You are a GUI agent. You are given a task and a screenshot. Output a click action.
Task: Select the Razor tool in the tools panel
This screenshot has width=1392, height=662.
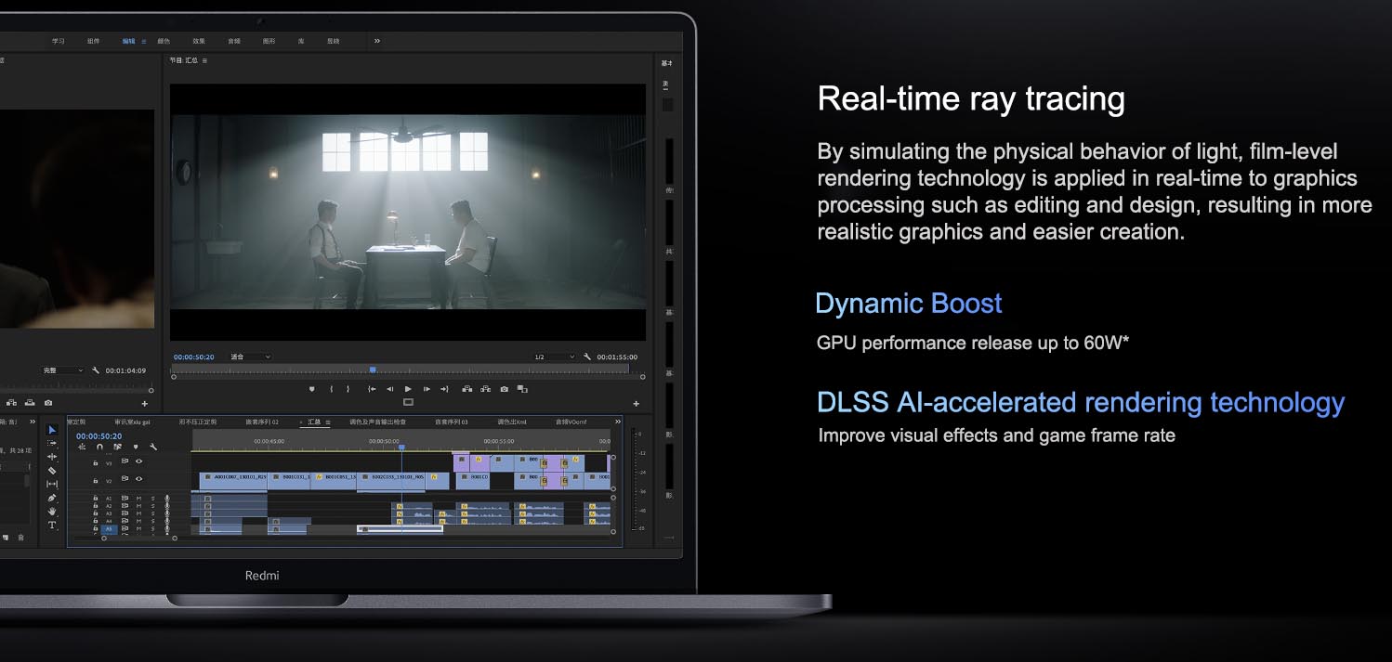click(x=52, y=471)
